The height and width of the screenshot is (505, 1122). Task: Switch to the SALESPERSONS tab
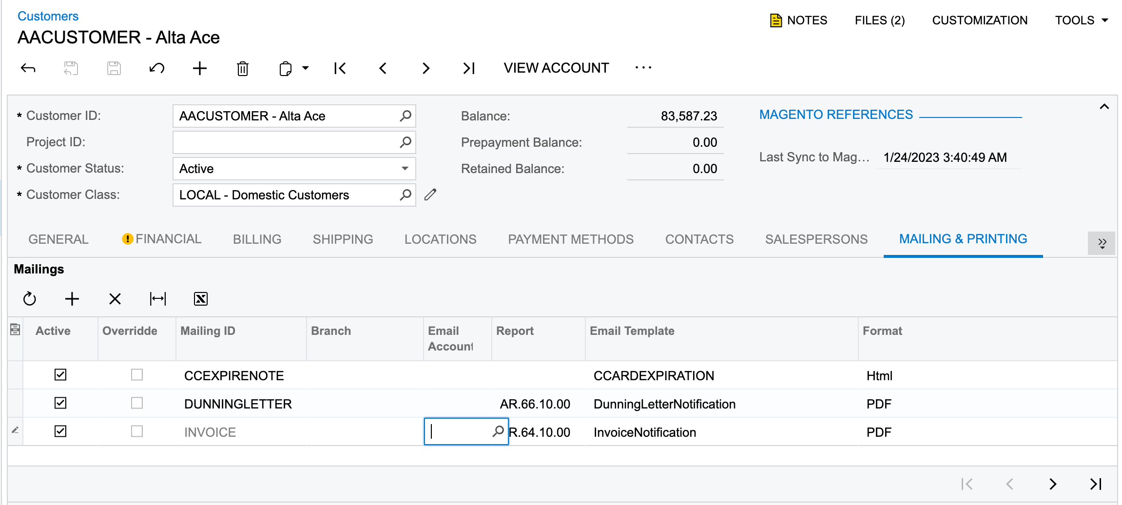pyautogui.click(x=816, y=239)
